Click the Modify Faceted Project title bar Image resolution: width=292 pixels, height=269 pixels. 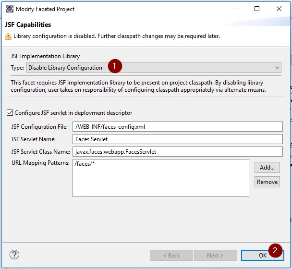[120, 9]
